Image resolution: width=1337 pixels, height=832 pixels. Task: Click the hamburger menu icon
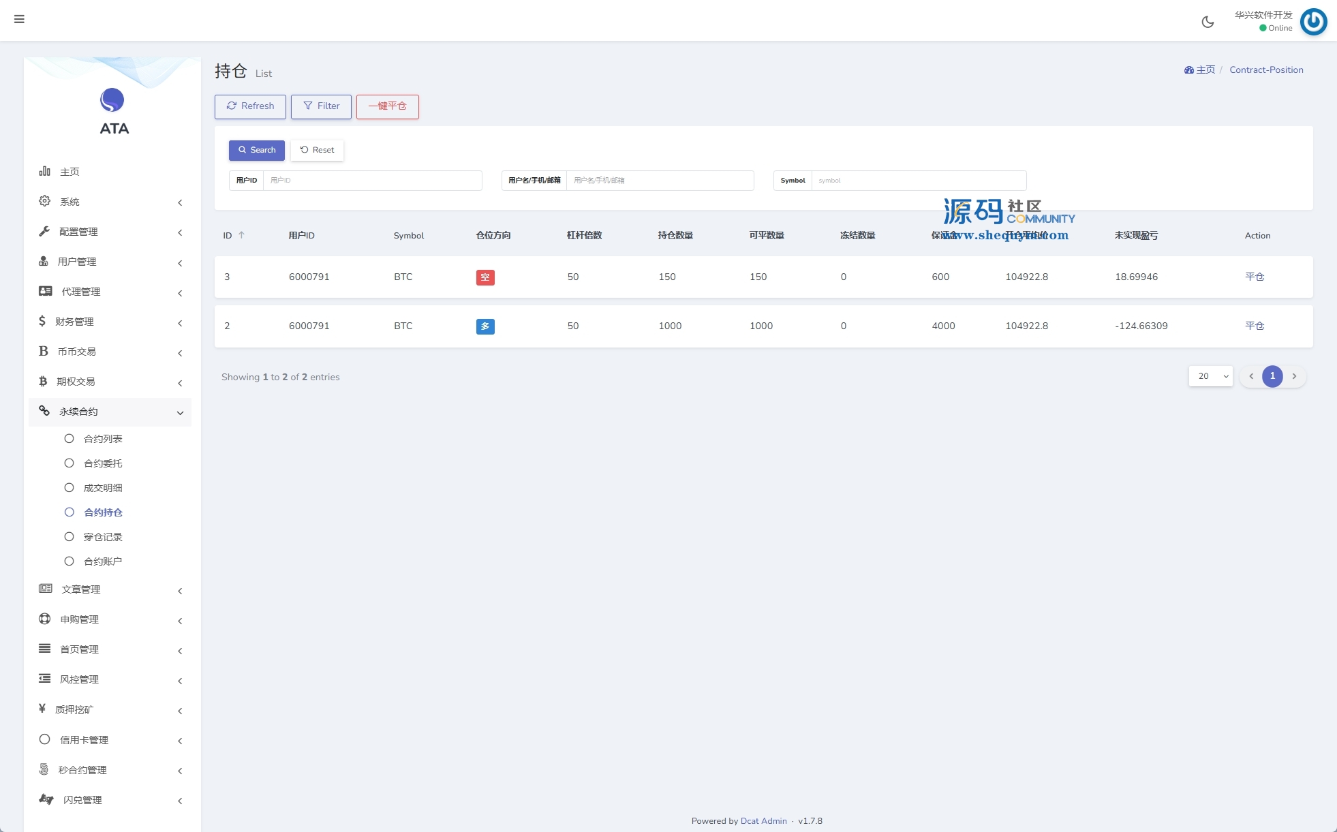click(x=19, y=19)
